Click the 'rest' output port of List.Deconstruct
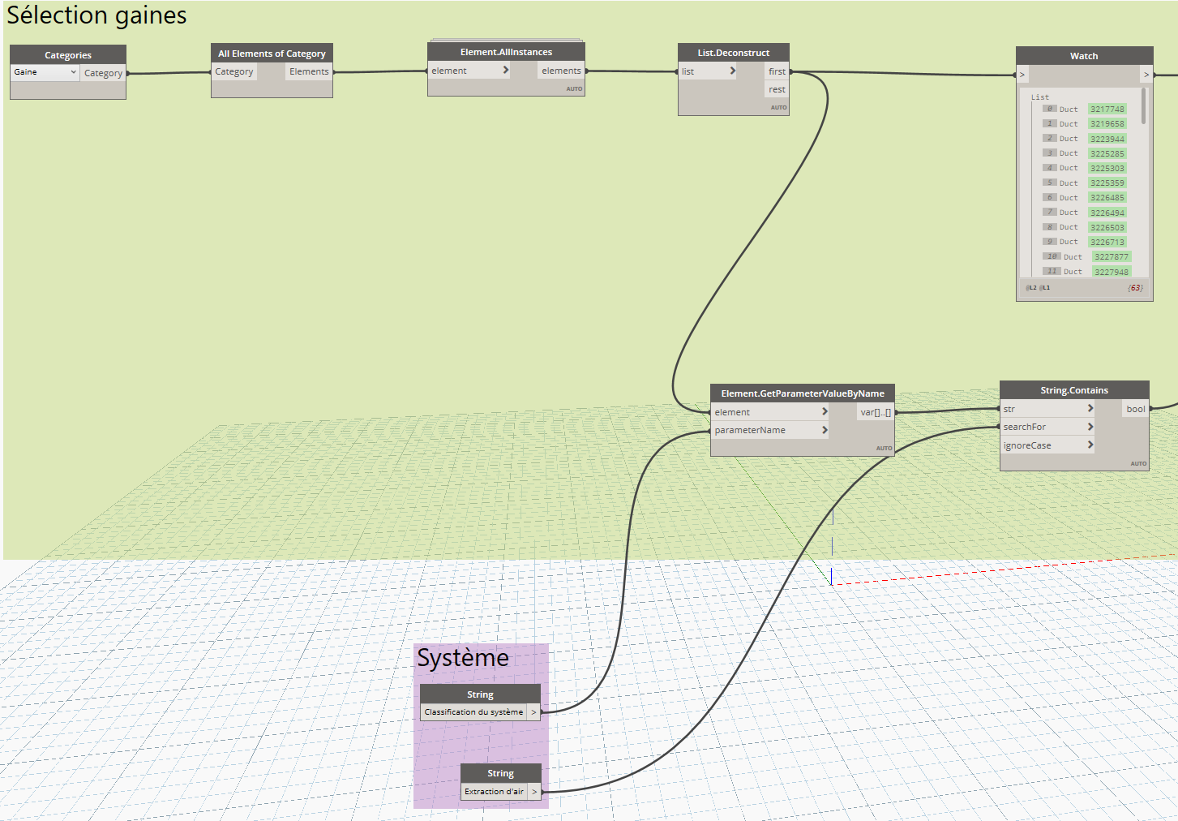 [x=777, y=89]
